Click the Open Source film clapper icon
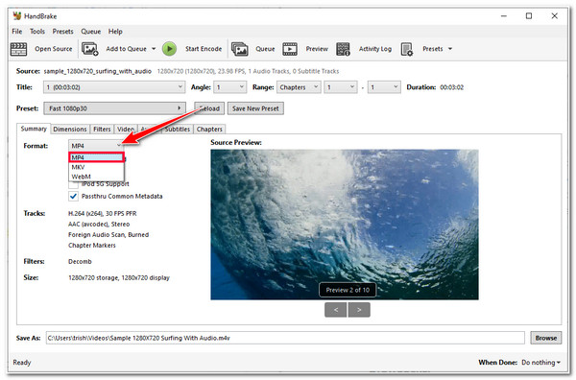The width and height of the screenshot is (576, 380). 18,49
